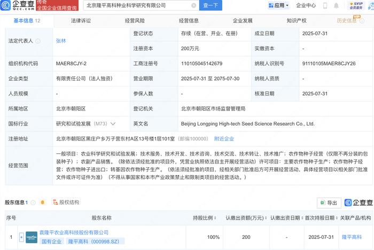The height and width of the screenshot is (250, 374).
Task: Open 隆平高科 related product link
Action: click(352, 237)
